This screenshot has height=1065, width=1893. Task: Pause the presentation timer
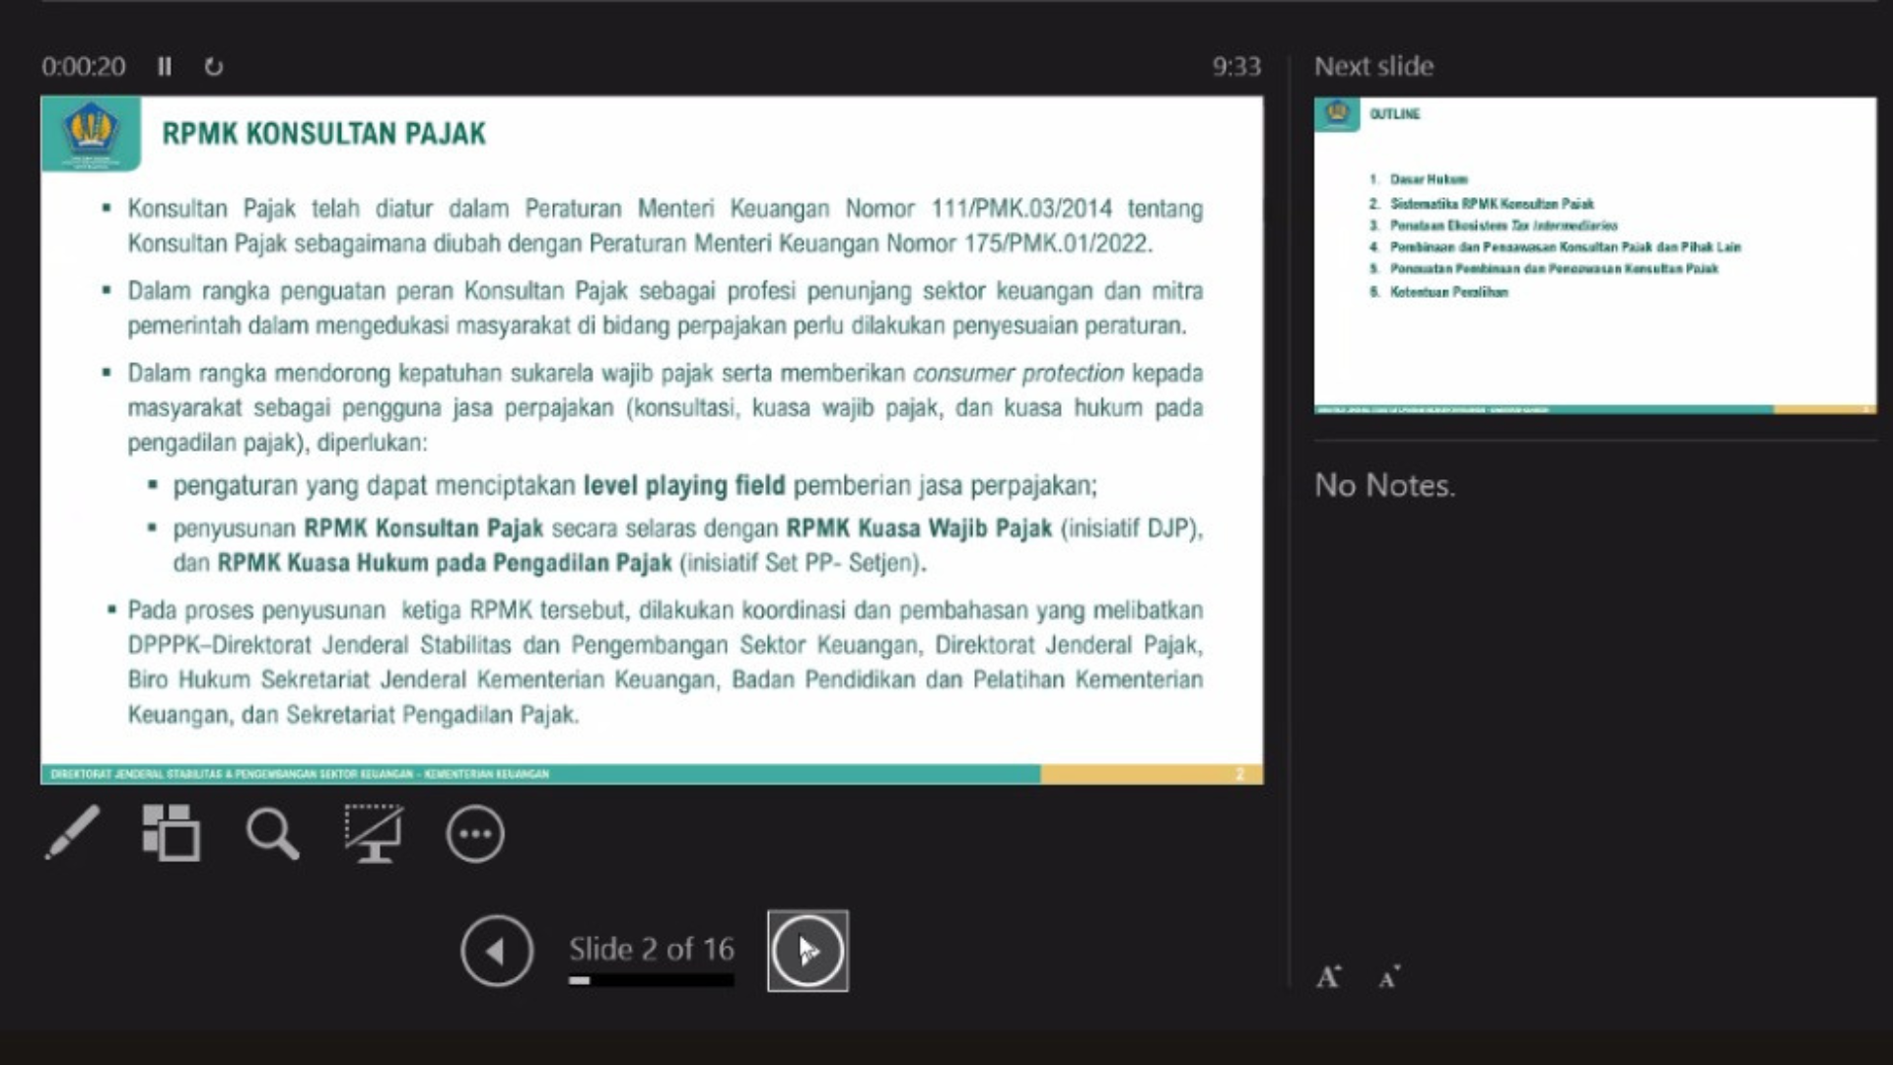(x=165, y=66)
